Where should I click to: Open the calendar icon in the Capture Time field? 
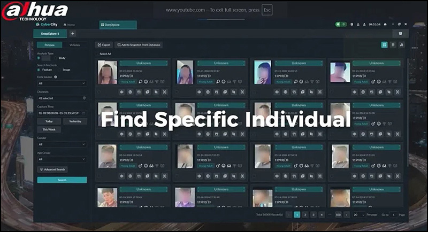(x=83, y=113)
